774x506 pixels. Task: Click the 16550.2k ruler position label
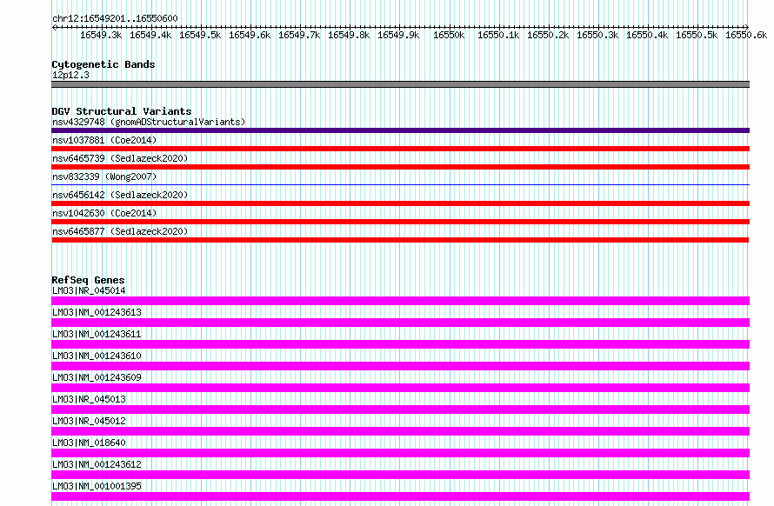(x=548, y=35)
